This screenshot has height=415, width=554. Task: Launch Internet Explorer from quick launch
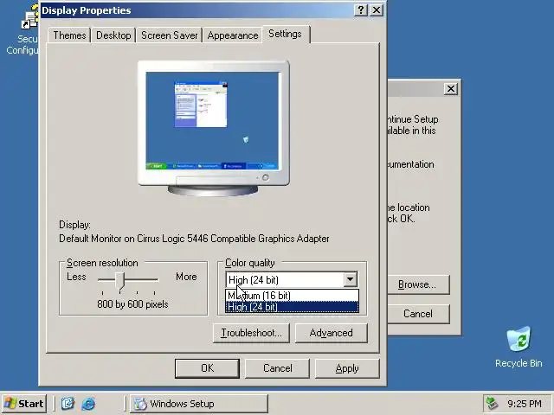[88, 404]
